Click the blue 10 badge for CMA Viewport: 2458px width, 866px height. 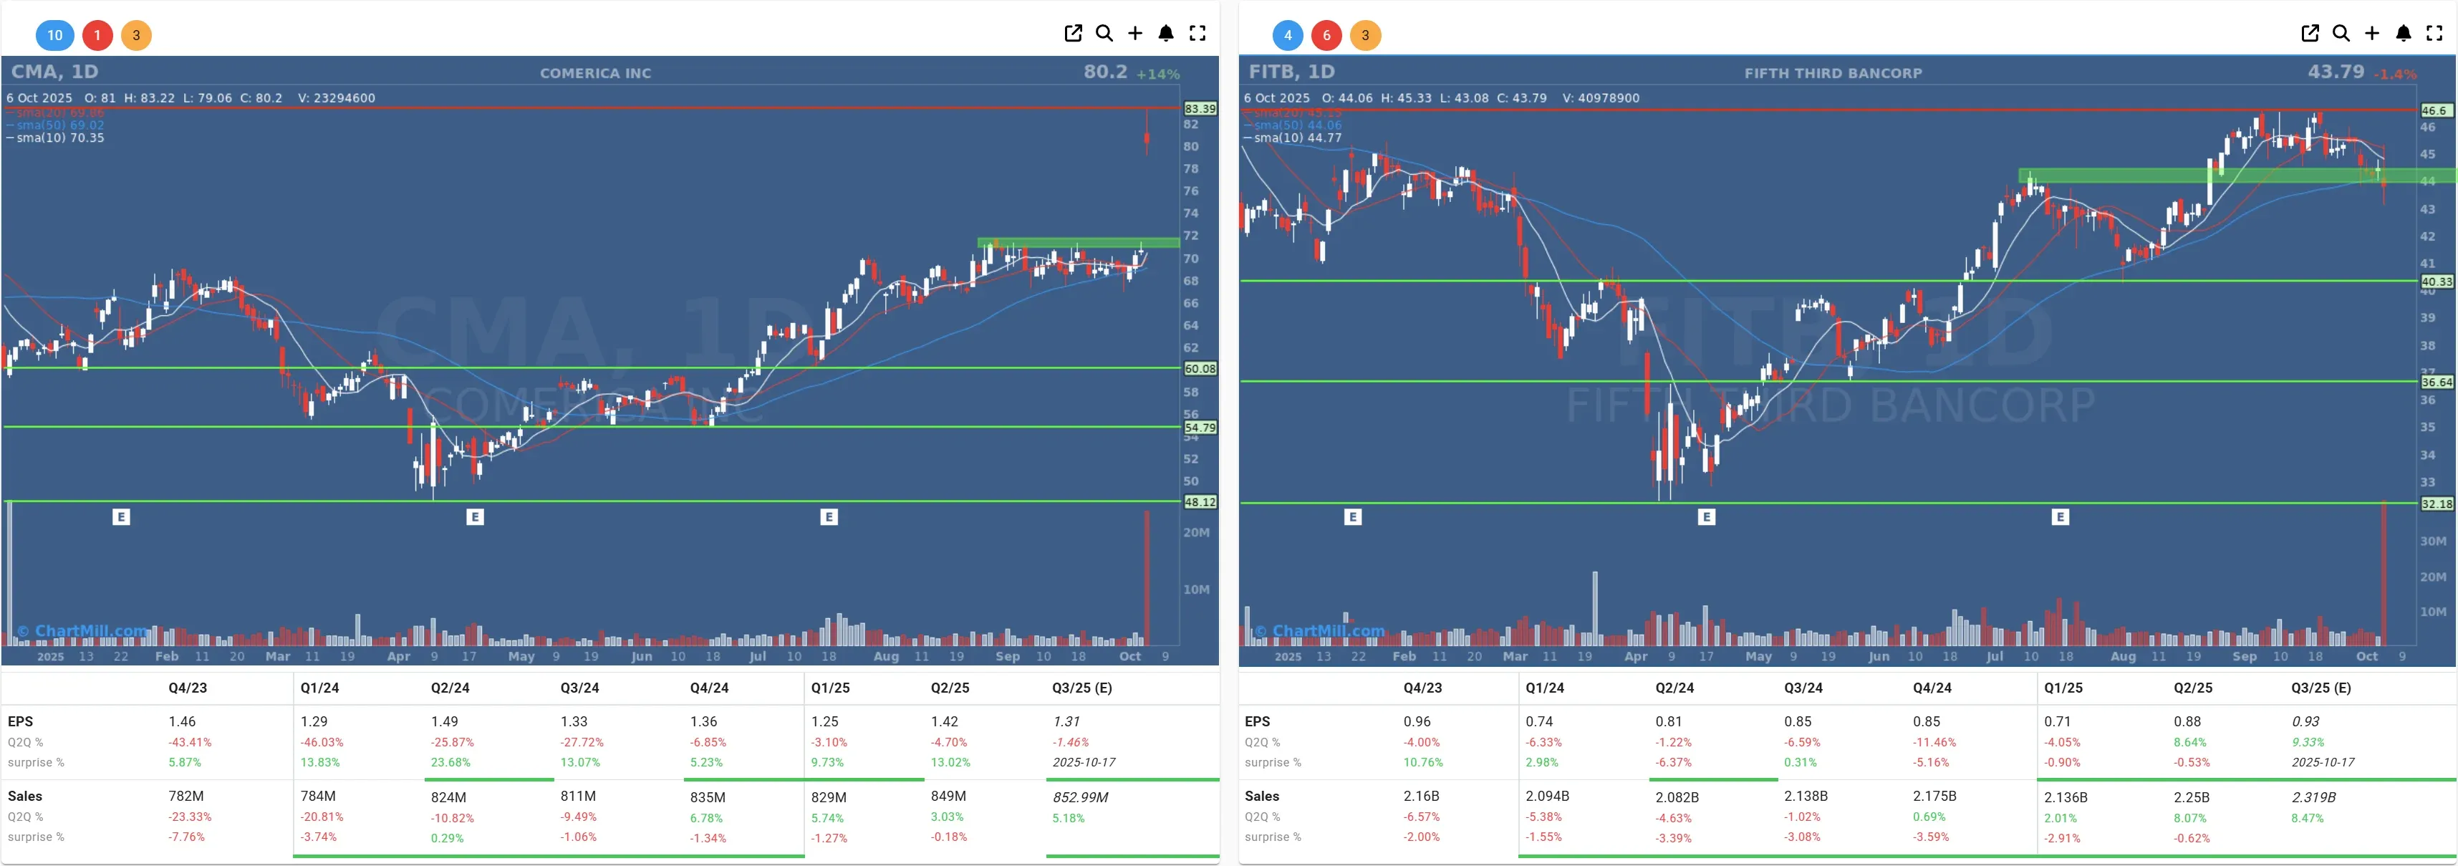point(54,35)
